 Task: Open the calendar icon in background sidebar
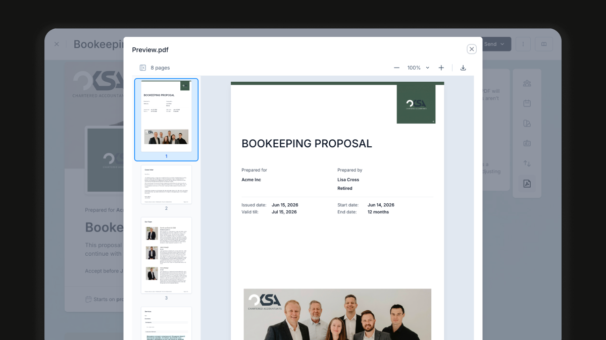point(527,103)
